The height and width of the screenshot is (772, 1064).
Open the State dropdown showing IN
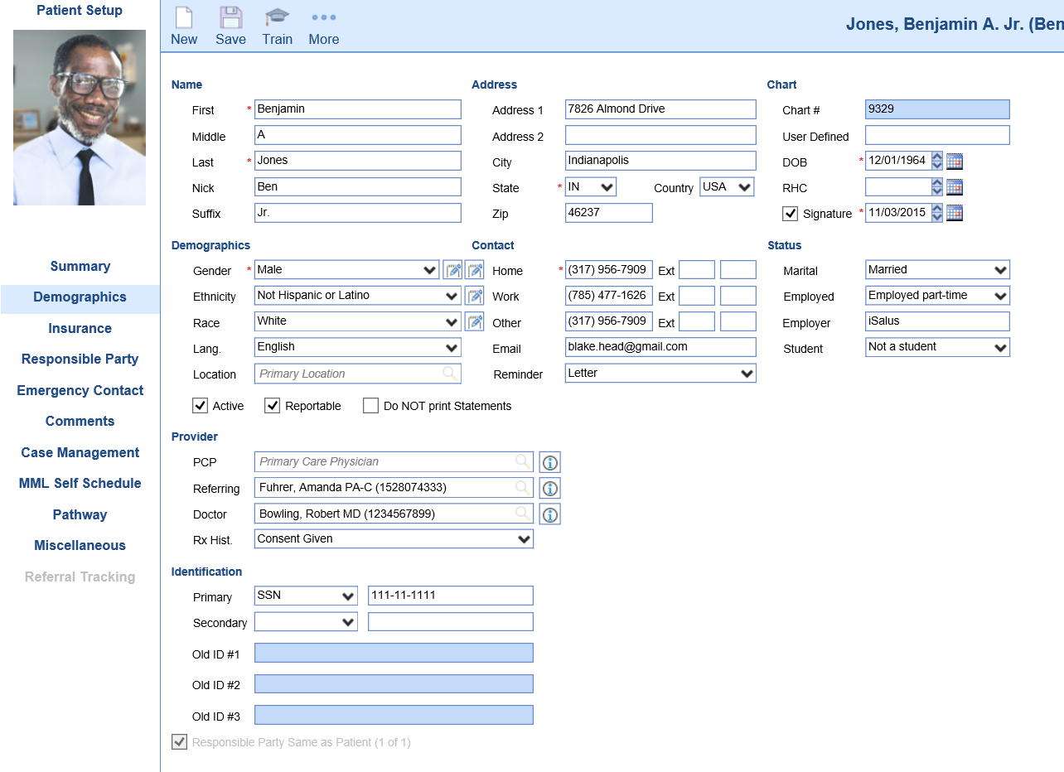(x=591, y=187)
